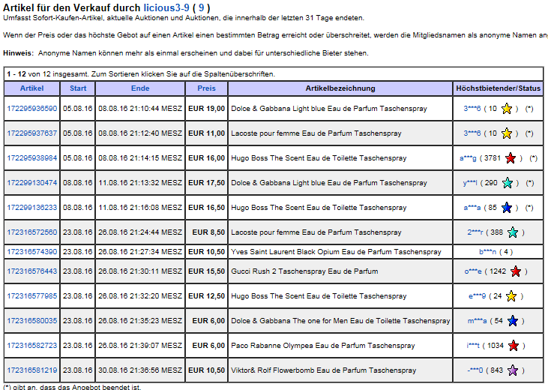Screen dimensions: 548x390
Task: Open bidder profile 2***r
Action: [475, 232]
